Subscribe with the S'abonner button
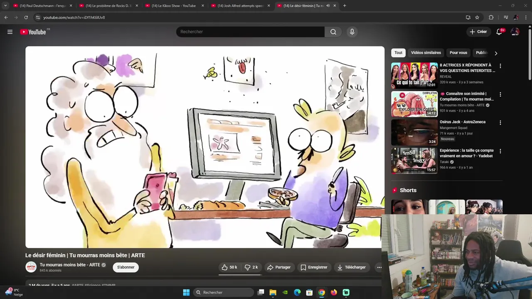This screenshot has width=532, height=299. click(x=126, y=267)
